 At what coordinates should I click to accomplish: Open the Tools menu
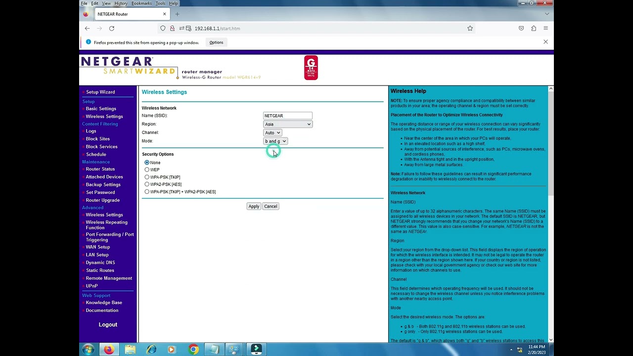(161, 3)
